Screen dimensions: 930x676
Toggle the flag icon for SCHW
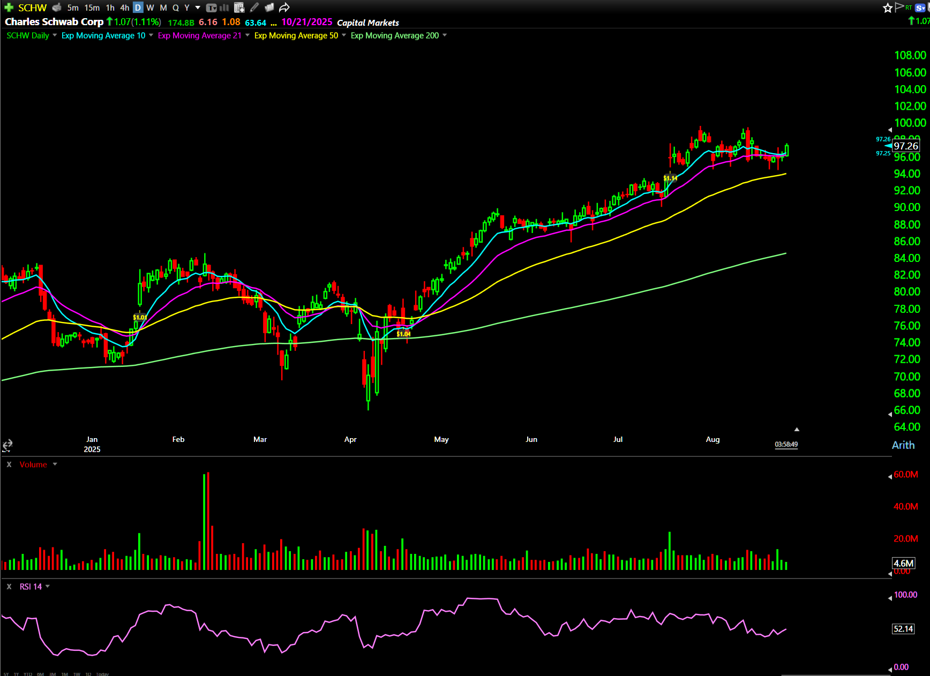coord(899,7)
